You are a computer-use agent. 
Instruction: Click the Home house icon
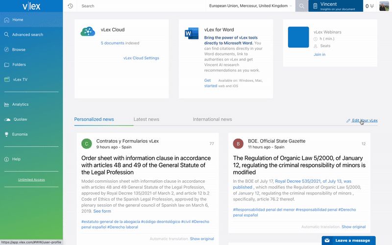[x=7, y=20]
